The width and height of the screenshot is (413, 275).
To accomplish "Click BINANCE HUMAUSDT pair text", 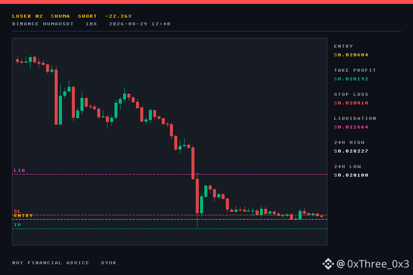I will 43,24.
